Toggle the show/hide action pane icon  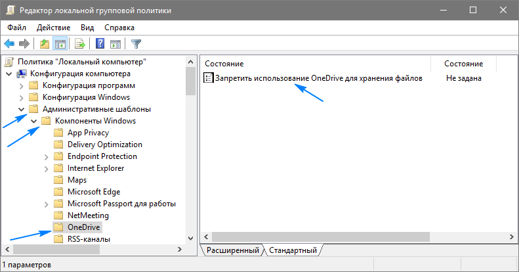[115, 44]
